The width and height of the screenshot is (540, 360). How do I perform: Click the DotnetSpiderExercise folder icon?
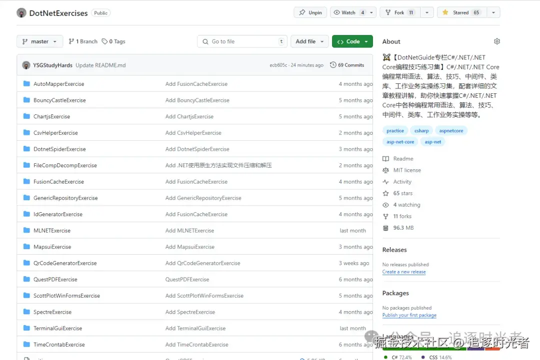point(26,148)
